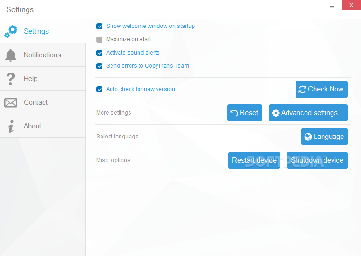Open the Help section label
Viewport: 361px width, 256px height.
pos(30,79)
